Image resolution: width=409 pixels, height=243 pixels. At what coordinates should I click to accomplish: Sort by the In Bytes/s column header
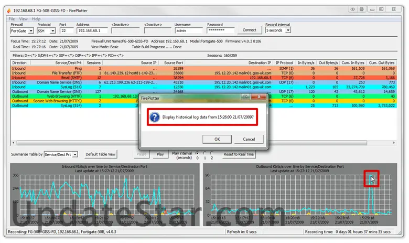[306, 63]
